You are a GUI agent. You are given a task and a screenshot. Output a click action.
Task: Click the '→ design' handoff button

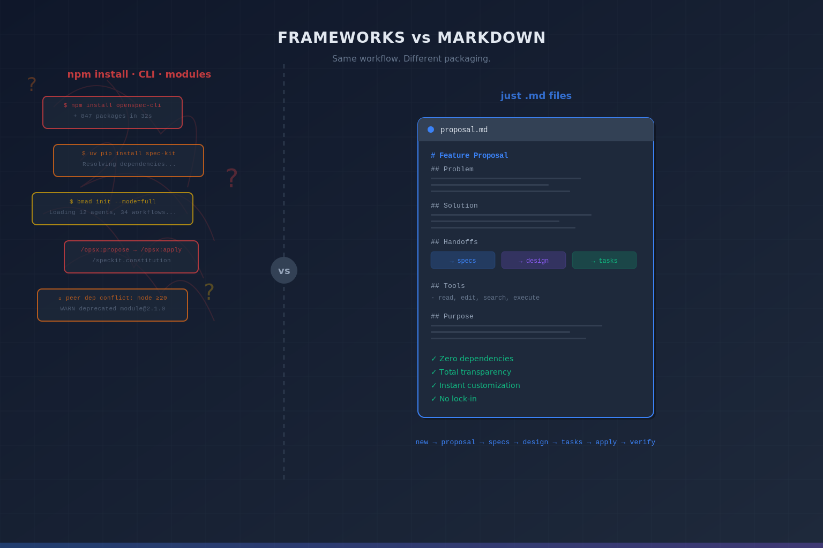pyautogui.click(x=534, y=260)
